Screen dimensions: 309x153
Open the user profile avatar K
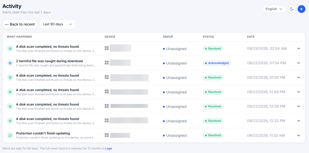(301, 9)
